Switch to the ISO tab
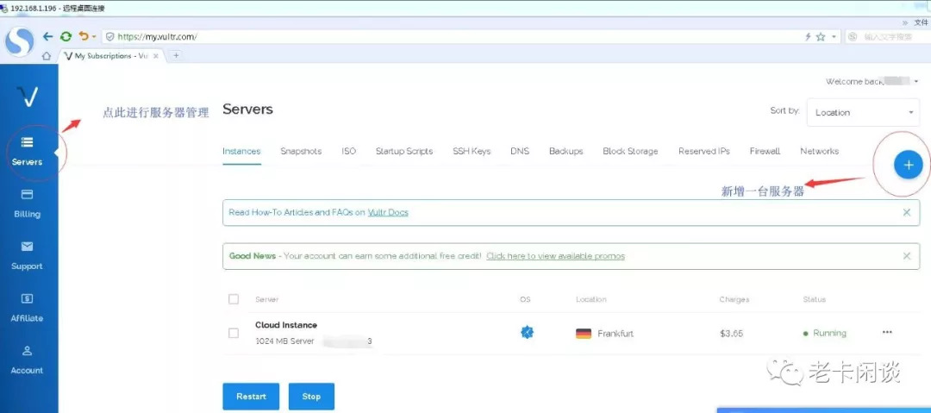The width and height of the screenshot is (931, 413). 348,152
